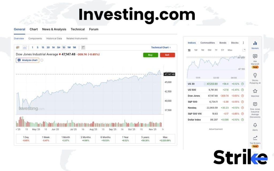This screenshot has width=274, height=171.
Task: Select the candlestick chart style icon
Action: [x=18, y=47]
